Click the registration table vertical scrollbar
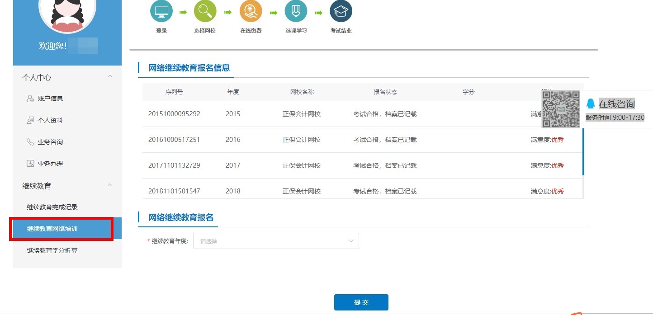The height and width of the screenshot is (315, 653). [x=583, y=151]
